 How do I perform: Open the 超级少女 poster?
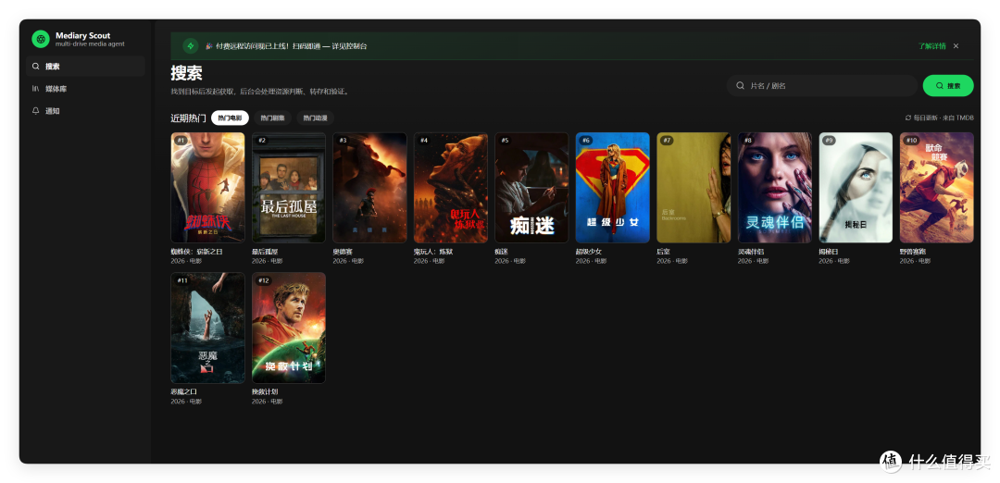click(x=613, y=187)
